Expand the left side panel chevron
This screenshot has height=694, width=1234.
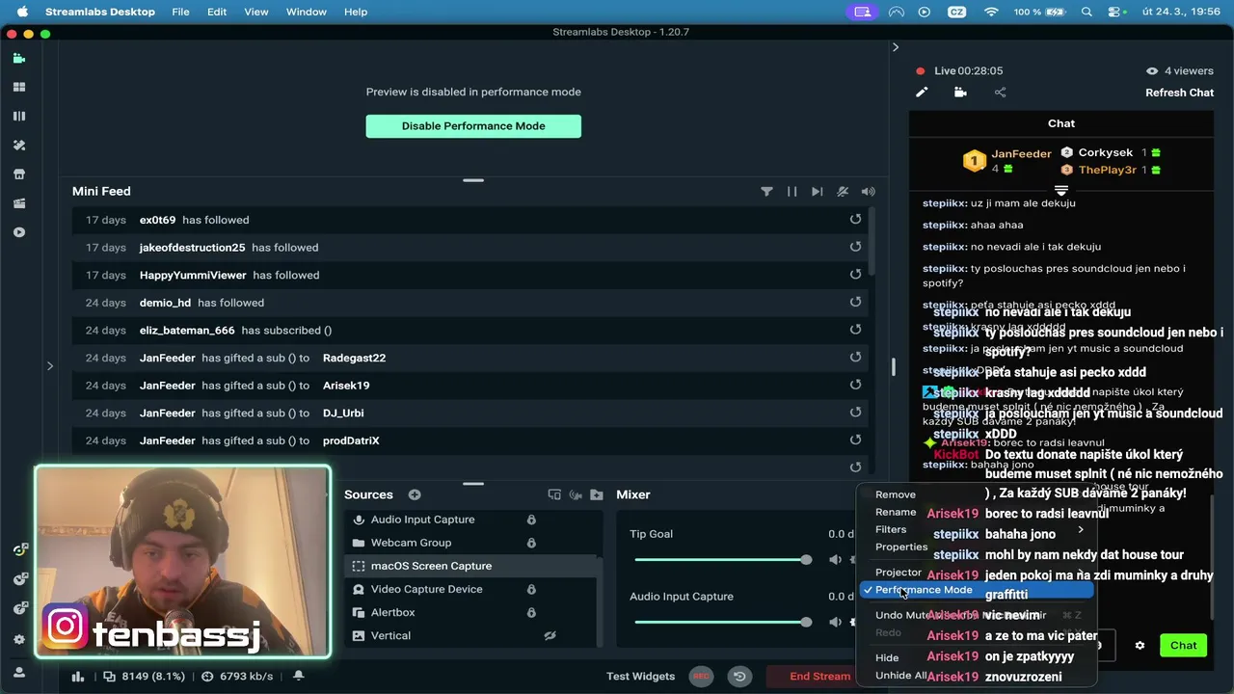point(50,365)
